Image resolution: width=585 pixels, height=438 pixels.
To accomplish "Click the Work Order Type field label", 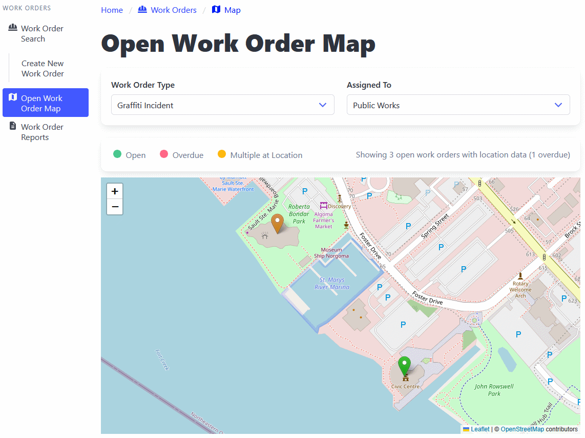I will pos(143,85).
